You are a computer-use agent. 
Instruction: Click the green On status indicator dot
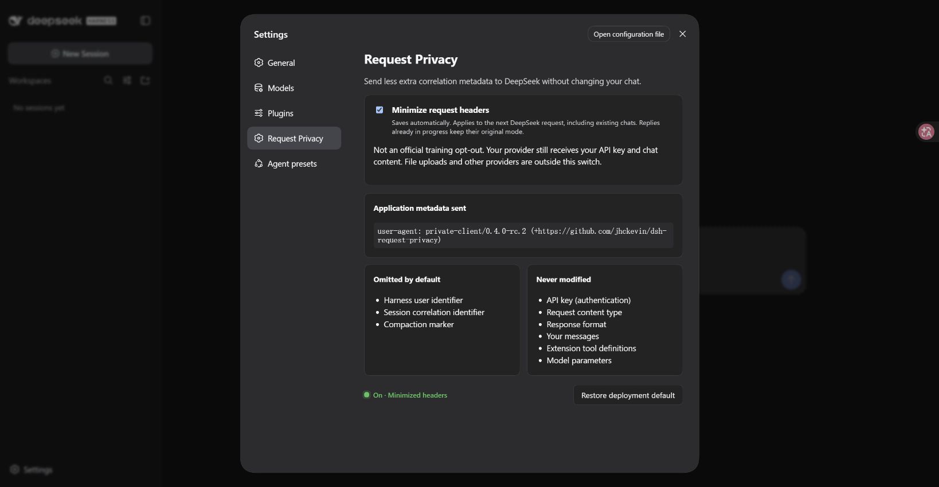click(x=367, y=395)
